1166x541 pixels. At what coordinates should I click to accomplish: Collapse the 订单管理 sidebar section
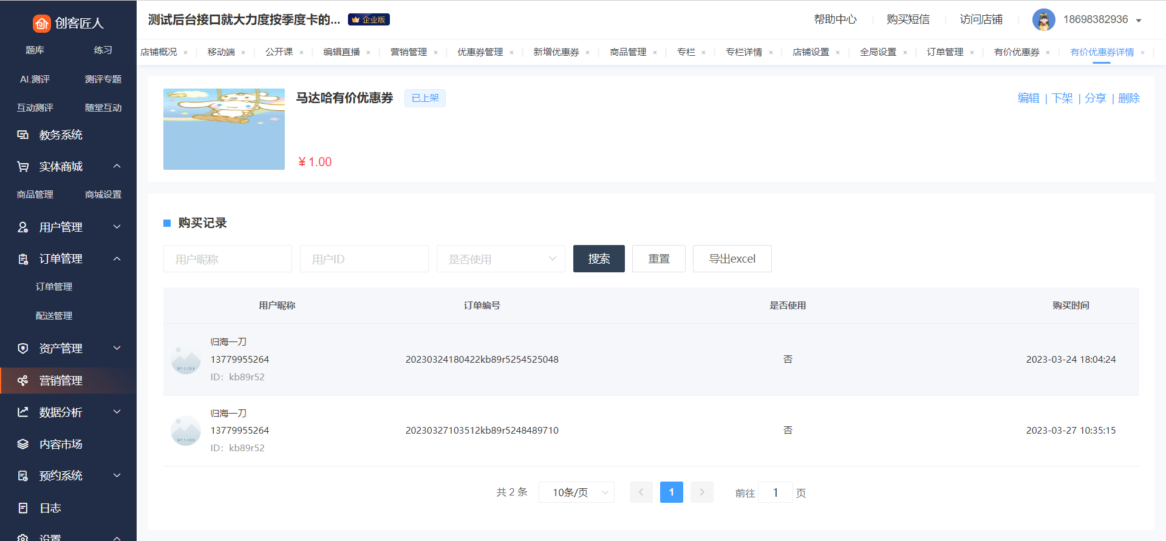(x=117, y=259)
